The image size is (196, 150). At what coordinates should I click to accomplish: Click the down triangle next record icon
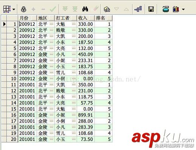click(x=116, y=9)
